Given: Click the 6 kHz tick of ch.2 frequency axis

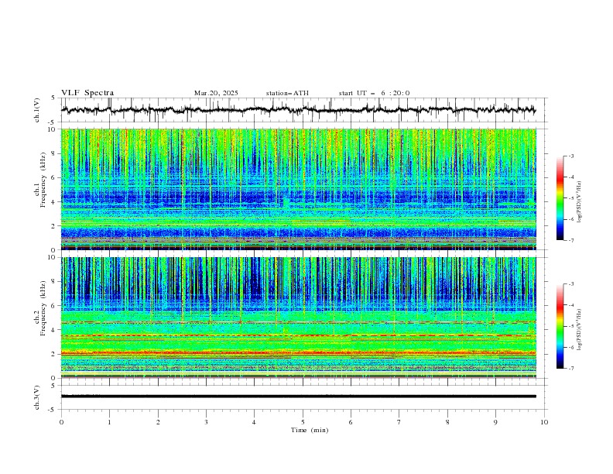Looking at the screenshot, I should pos(55,306).
